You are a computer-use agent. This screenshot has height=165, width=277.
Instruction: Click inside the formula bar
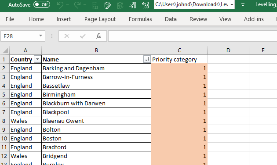tap(193, 36)
